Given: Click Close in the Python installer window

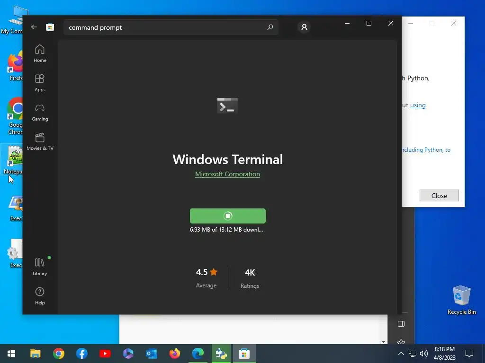Looking at the screenshot, I should pos(439,195).
